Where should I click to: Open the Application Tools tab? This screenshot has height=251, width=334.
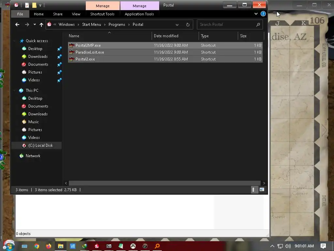[x=139, y=14]
